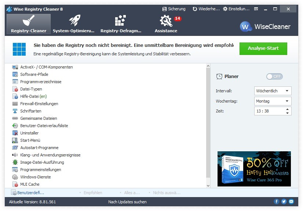Click the email contact icon
The image size is (303, 211).
pyautogui.click(x=291, y=201)
